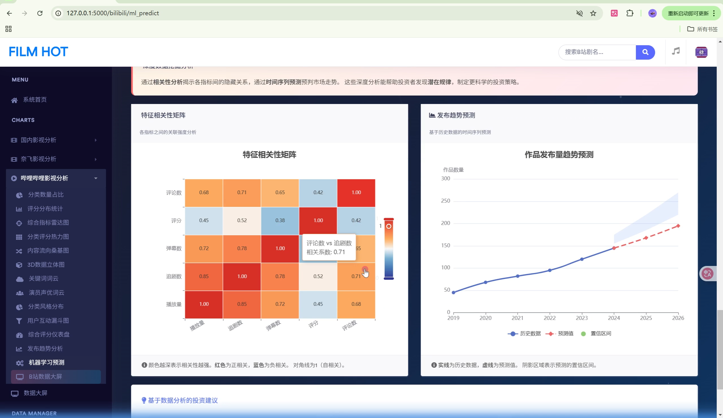Viewport: 723px width, 418px height.
Task: Open the browser apps grid icon
Action: point(8,29)
